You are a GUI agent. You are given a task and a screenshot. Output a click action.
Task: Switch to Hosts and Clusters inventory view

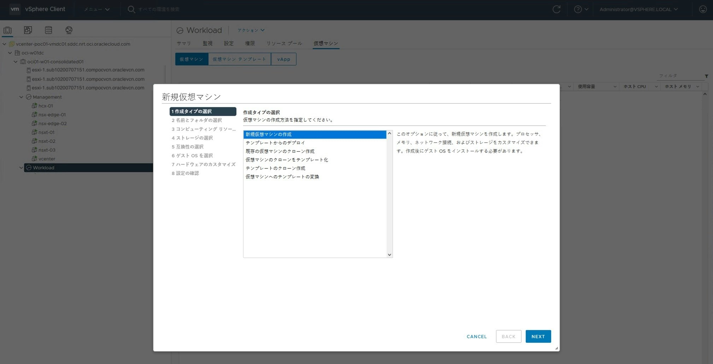(x=7, y=30)
